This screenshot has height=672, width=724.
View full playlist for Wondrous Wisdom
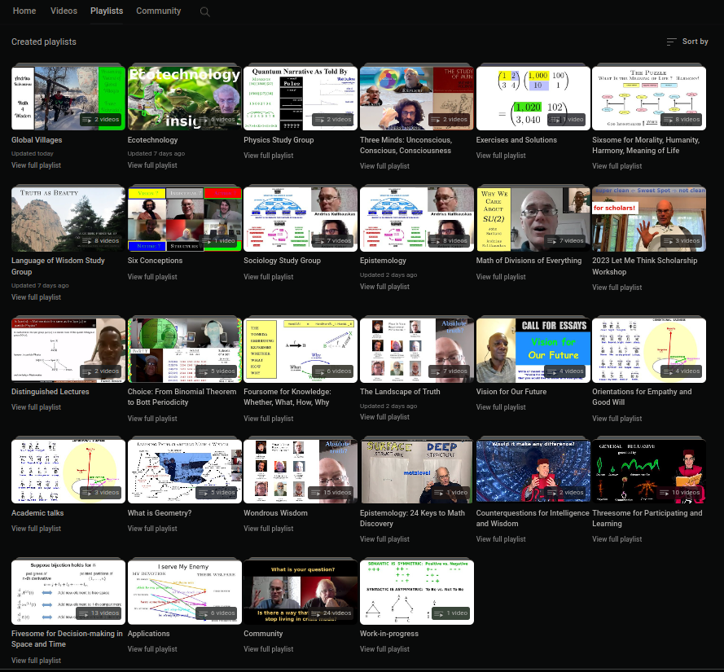coord(268,529)
